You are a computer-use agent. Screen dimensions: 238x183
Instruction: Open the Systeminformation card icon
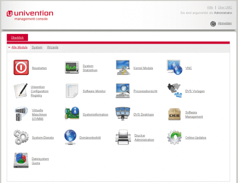(x=72, y=114)
